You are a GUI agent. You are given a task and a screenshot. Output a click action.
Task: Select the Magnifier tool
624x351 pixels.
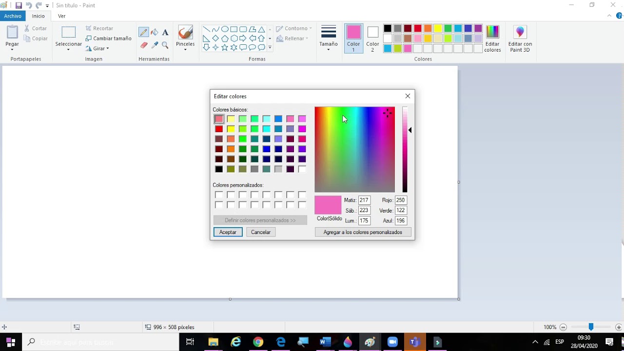[165, 45]
